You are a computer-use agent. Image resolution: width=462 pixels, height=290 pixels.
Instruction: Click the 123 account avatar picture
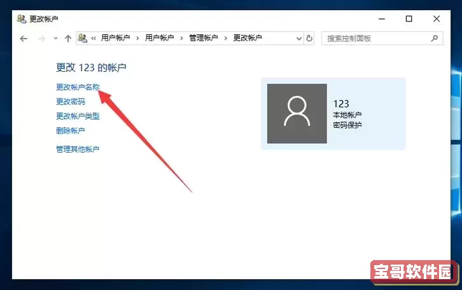297,114
